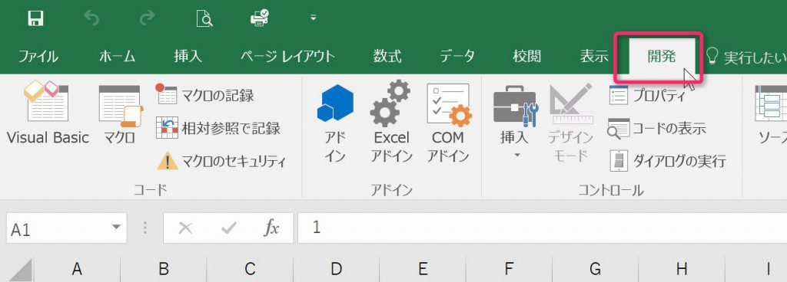Open the 表示 tab
This screenshot has width=787, height=282.
click(x=594, y=56)
